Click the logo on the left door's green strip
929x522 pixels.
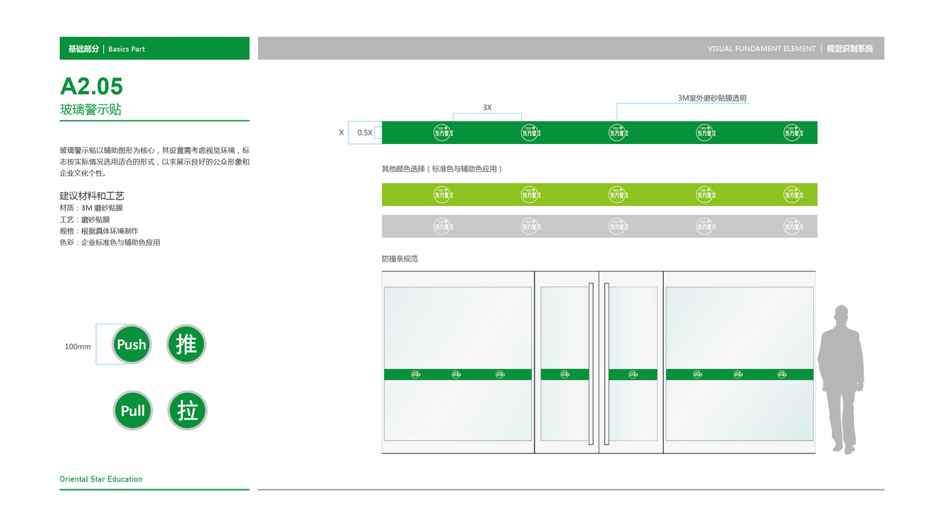pos(565,375)
